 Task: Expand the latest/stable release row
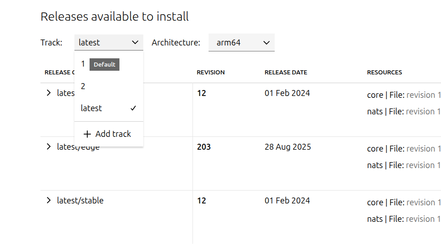pos(49,201)
